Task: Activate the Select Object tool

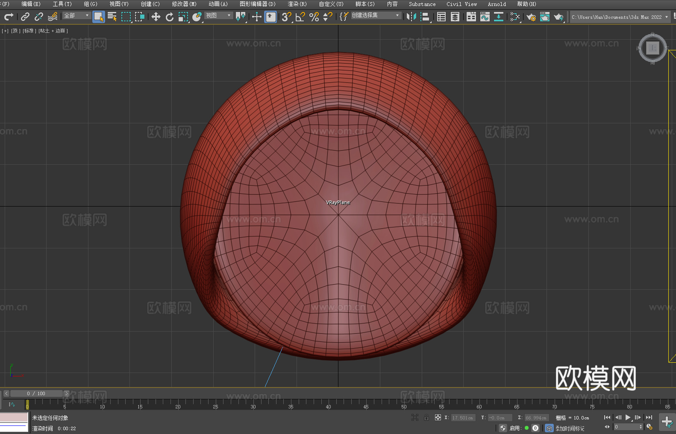Action: click(x=99, y=17)
